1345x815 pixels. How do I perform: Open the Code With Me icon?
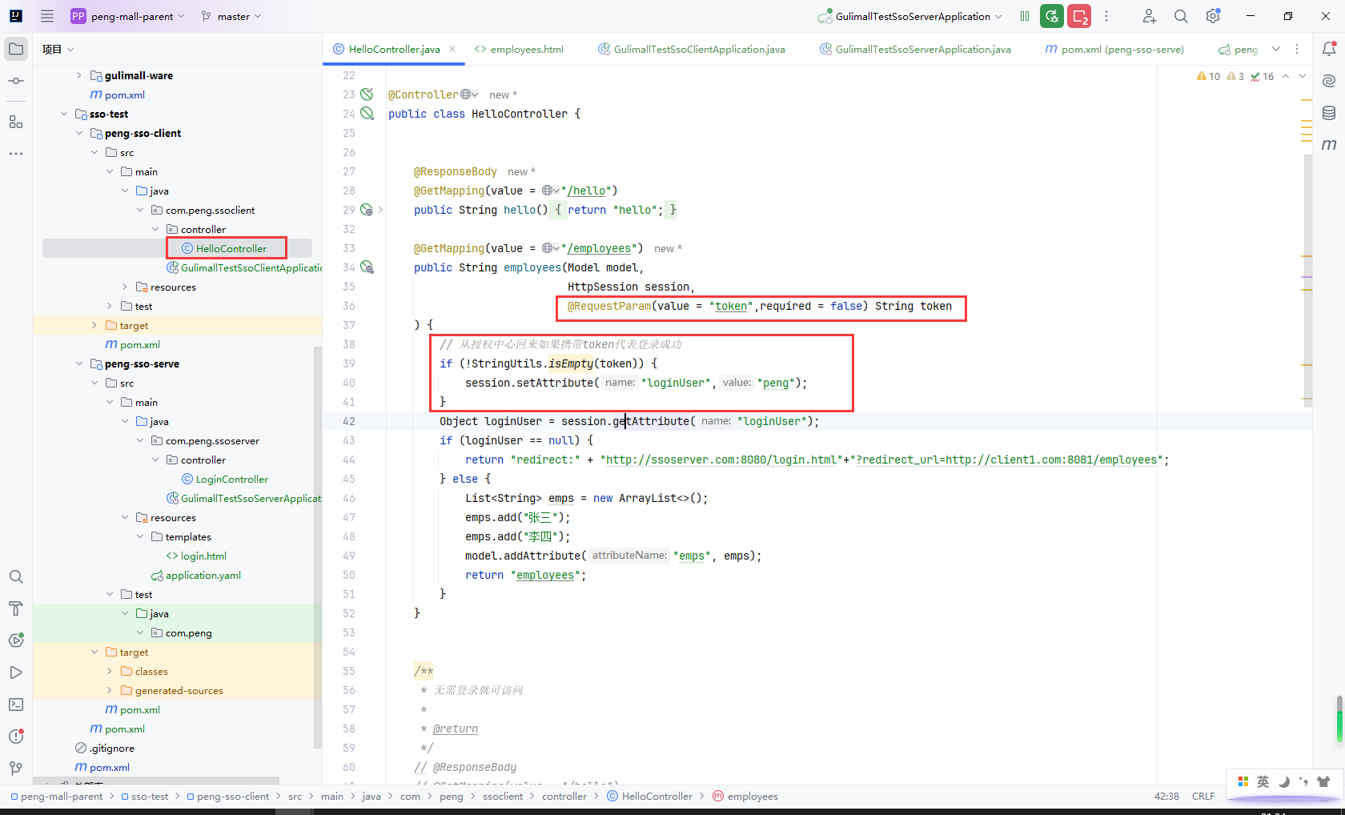(x=1149, y=16)
